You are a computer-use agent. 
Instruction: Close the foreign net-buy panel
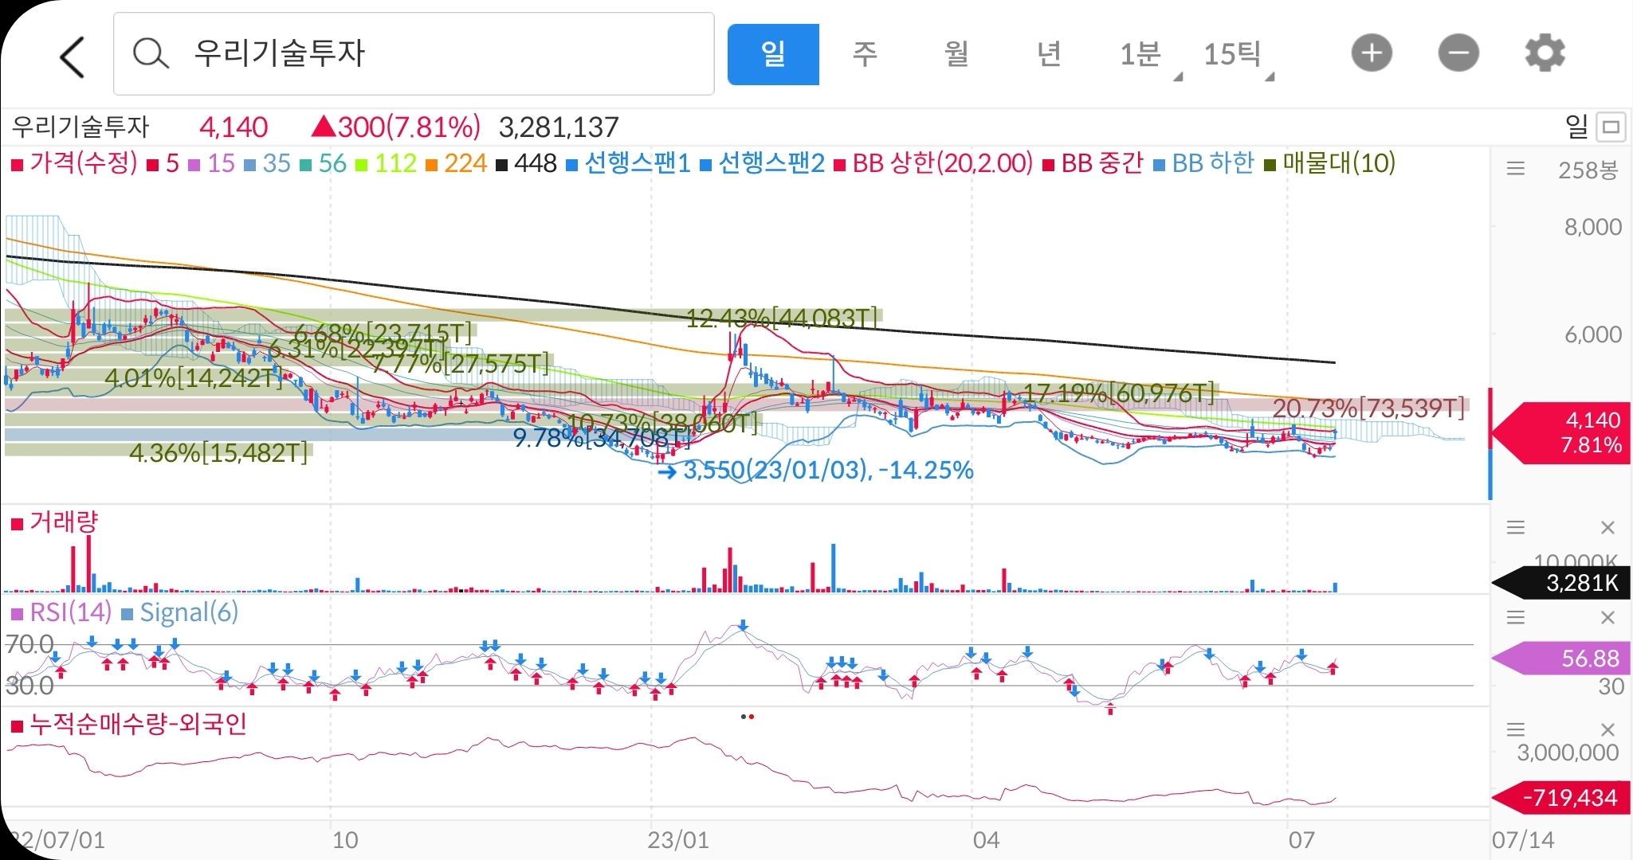click(1607, 729)
